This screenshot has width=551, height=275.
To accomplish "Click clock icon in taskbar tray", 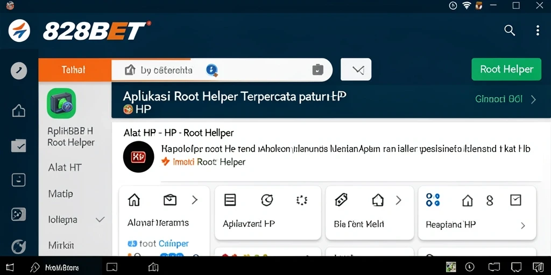I will click(x=469, y=267).
